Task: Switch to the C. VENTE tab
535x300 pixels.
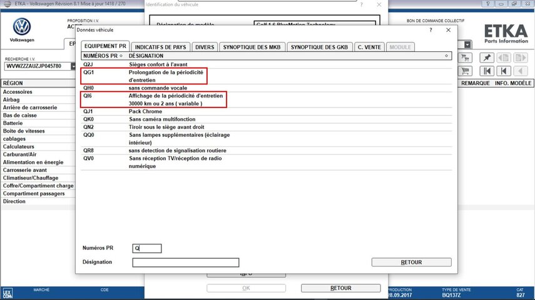Action: (369, 47)
